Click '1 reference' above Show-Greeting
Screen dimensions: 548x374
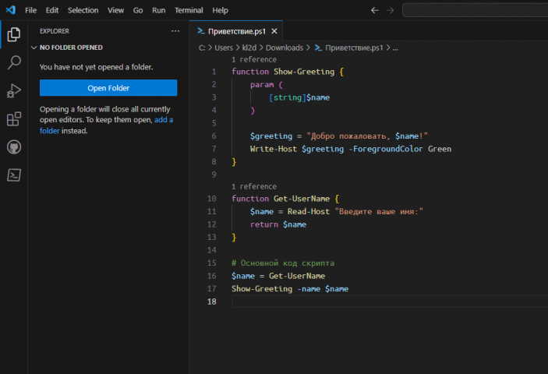click(253, 59)
